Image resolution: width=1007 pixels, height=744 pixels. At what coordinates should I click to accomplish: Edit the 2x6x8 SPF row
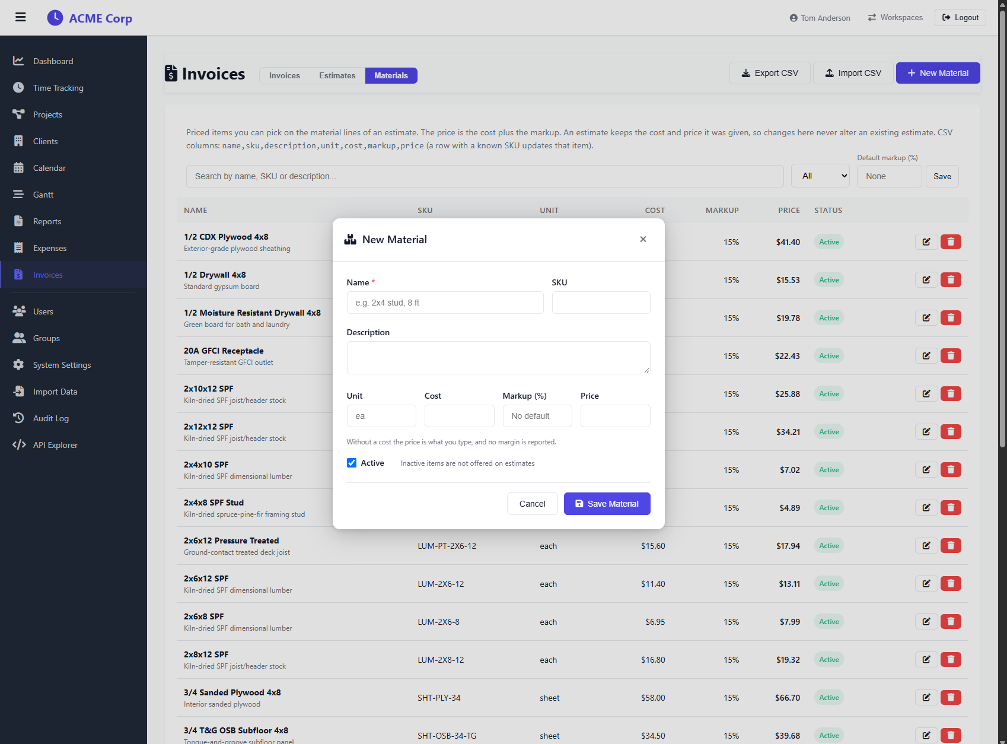click(926, 622)
